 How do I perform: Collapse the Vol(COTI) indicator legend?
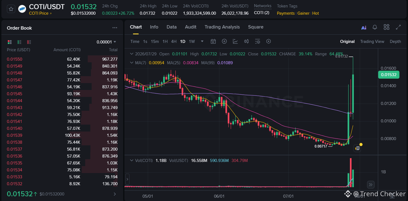tap(132, 161)
